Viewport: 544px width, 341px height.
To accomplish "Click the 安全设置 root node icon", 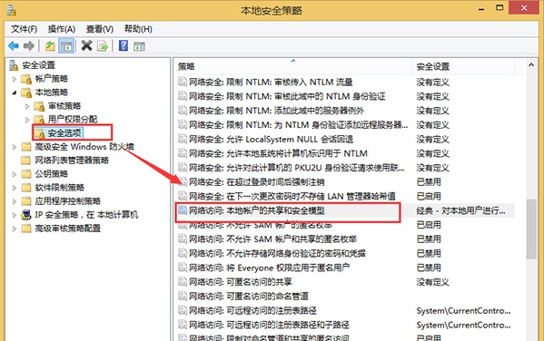I will coord(14,64).
